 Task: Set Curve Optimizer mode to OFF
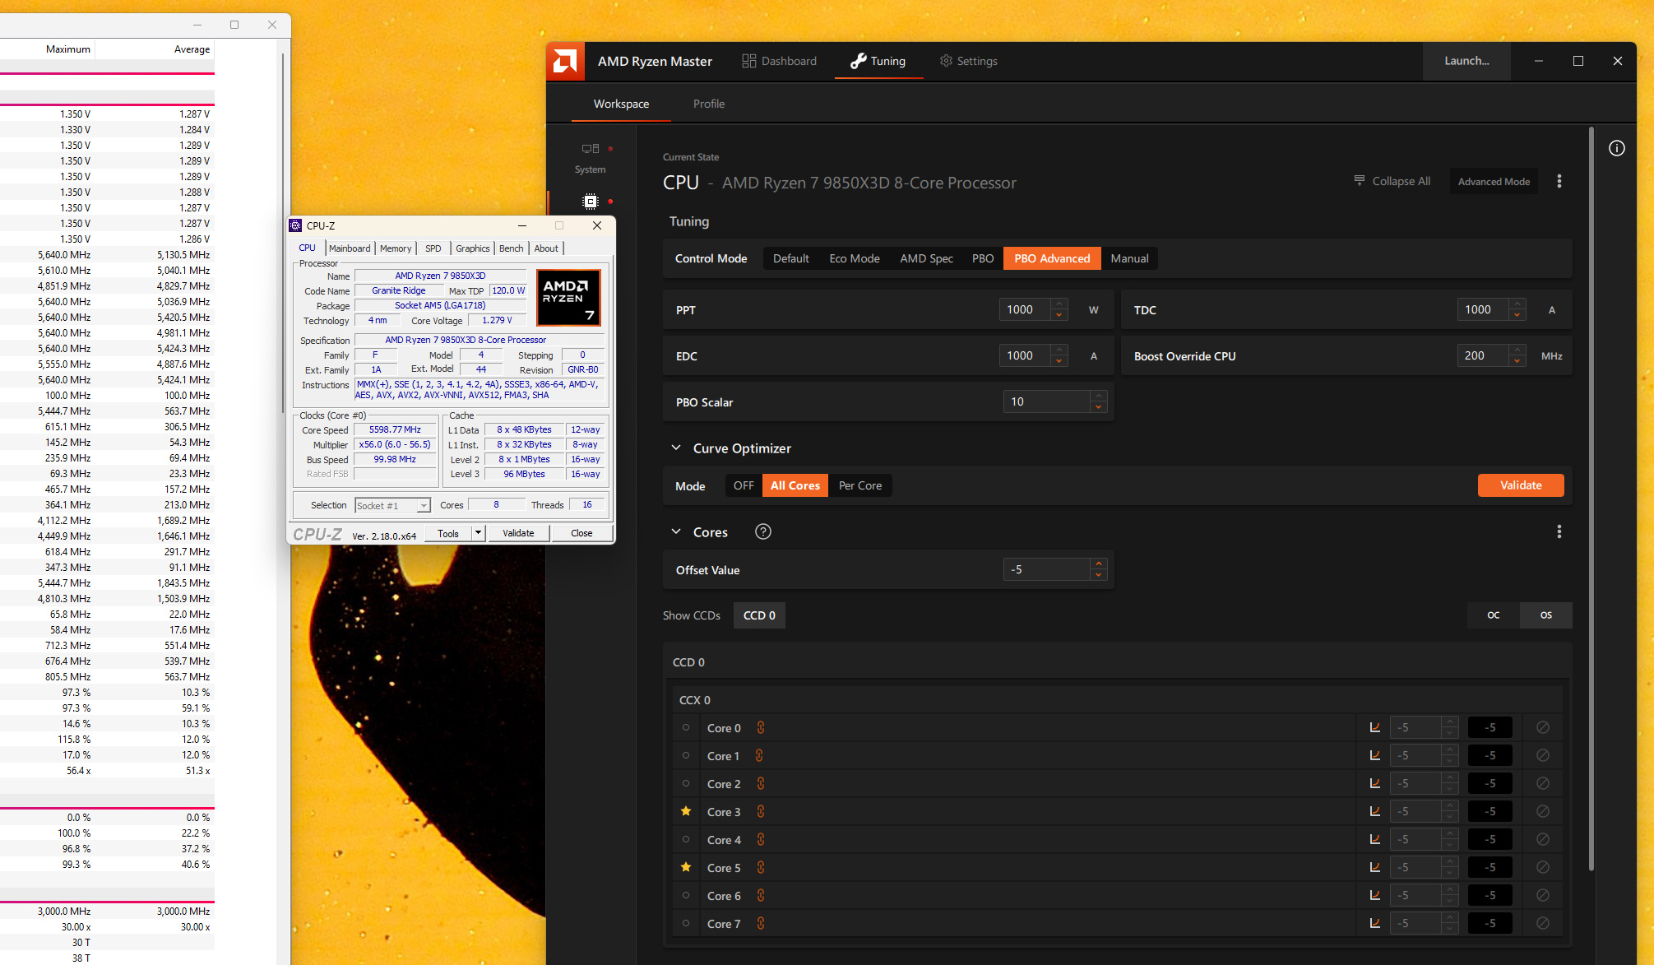tap(743, 485)
